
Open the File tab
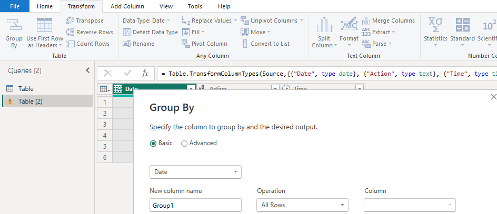point(15,6)
